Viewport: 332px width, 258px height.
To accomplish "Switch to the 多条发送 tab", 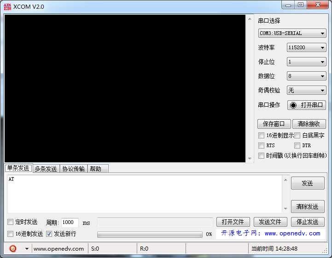I will 46,169.
